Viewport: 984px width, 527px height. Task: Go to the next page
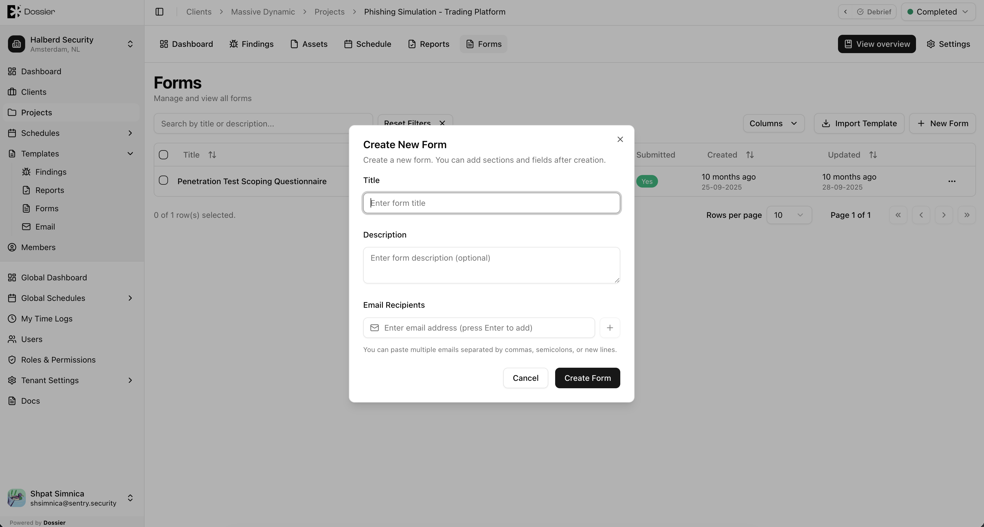coord(943,215)
